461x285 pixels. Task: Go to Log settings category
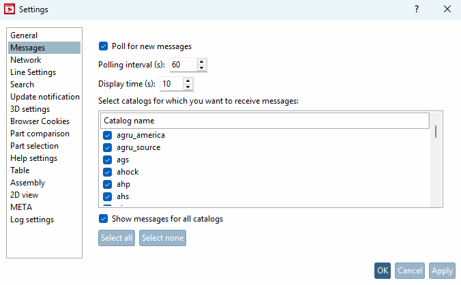coord(32,220)
